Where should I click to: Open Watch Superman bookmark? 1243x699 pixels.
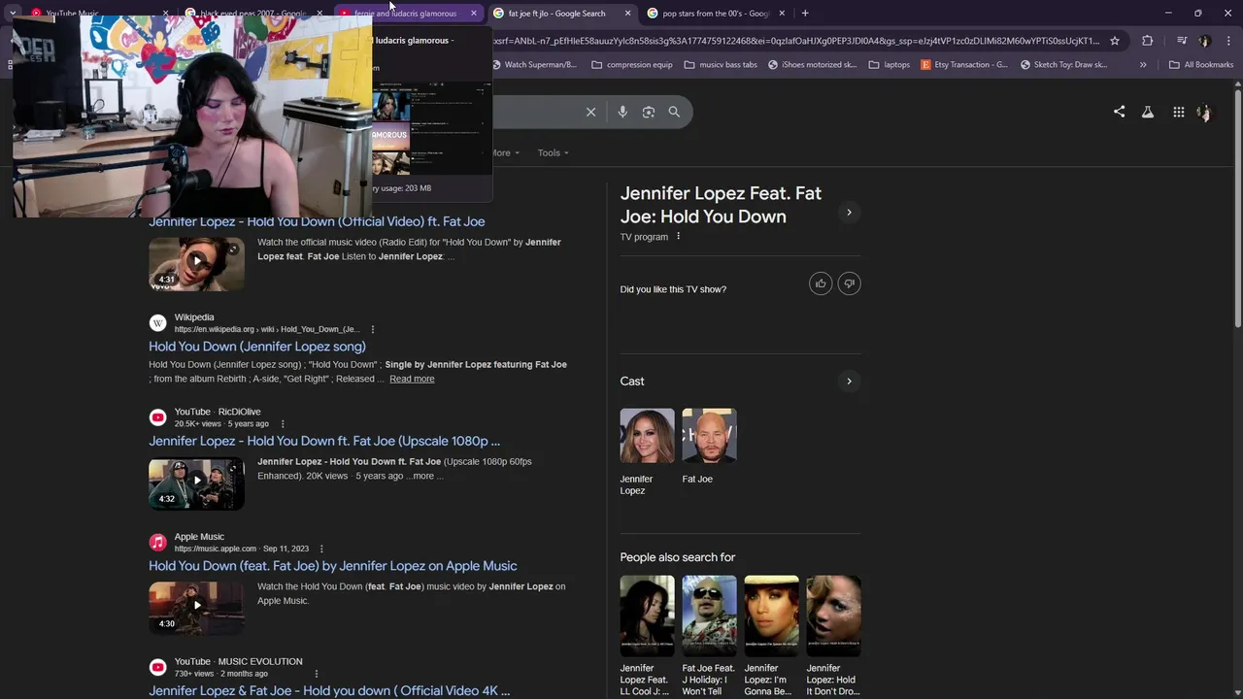click(x=535, y=65)
